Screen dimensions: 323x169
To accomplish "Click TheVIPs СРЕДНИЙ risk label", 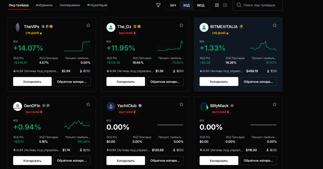I will tap(34, 33).
